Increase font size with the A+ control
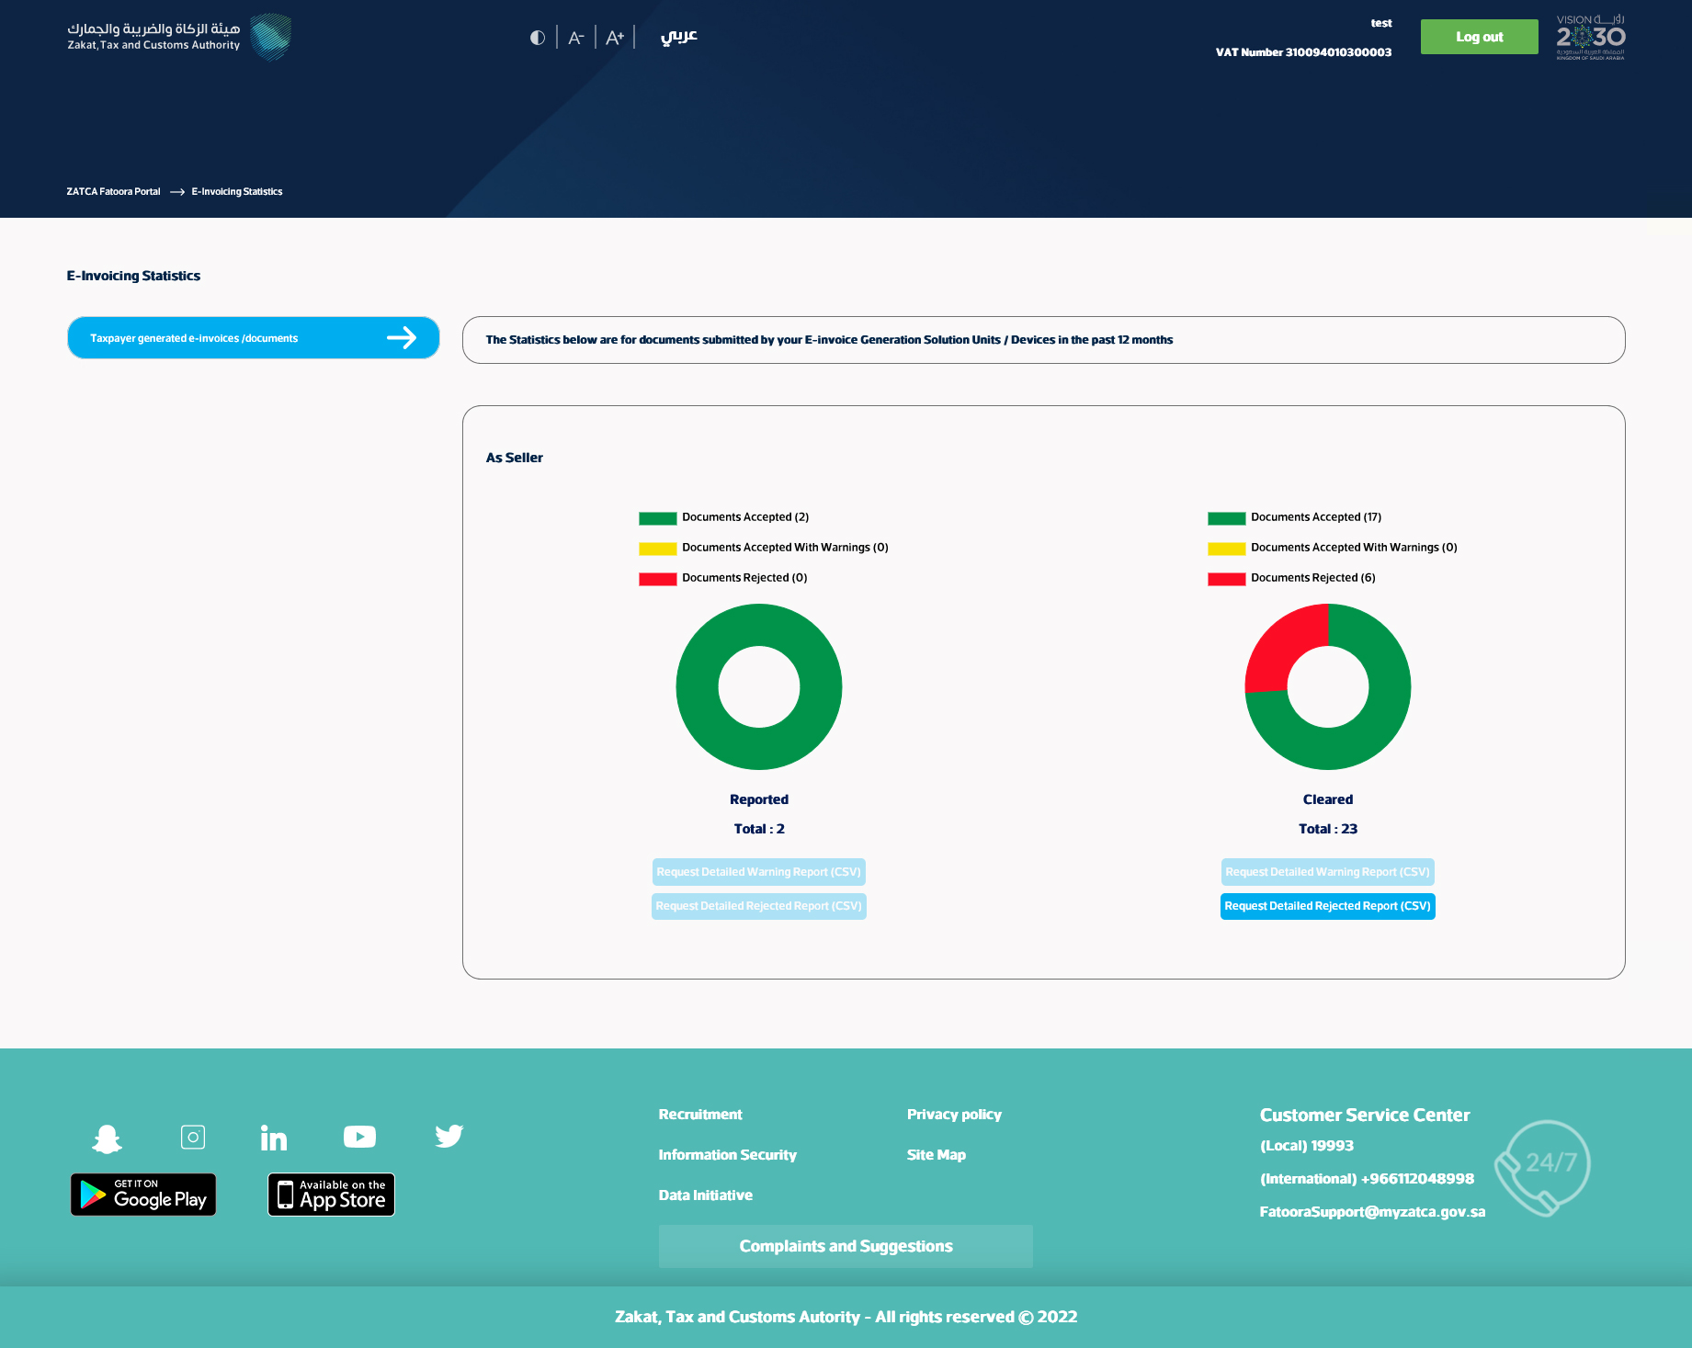This screenshot has width=1692, height=1348. [614, 37]
